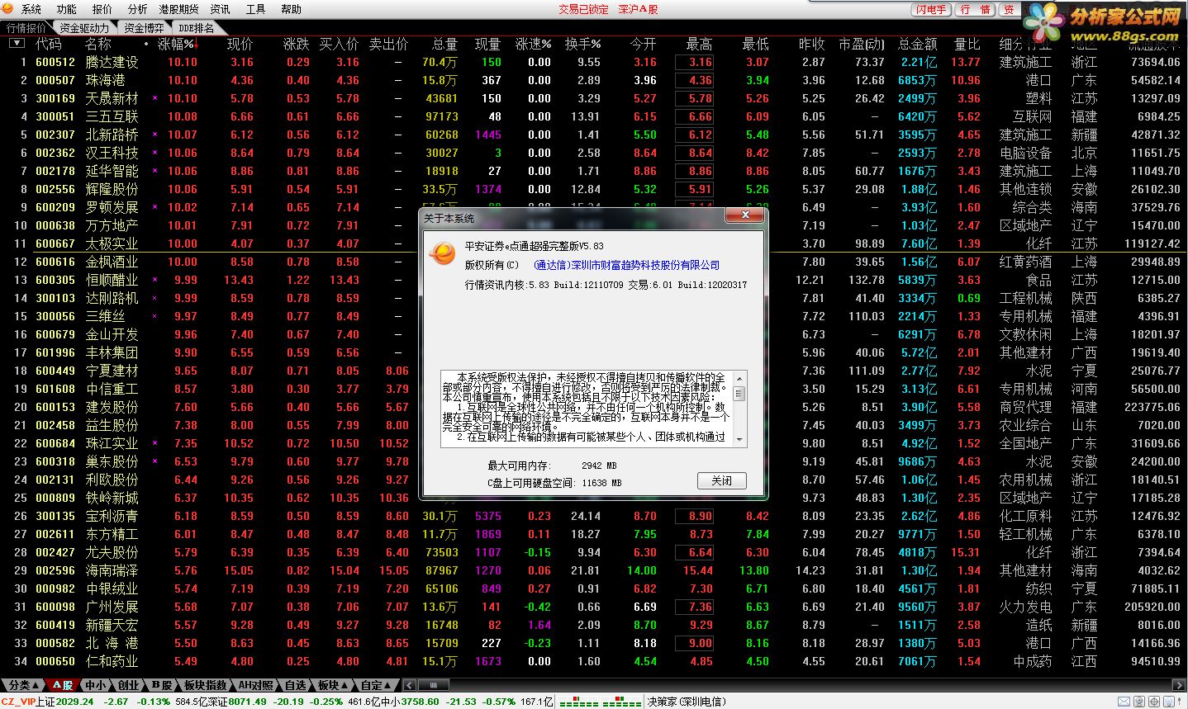Click the license text scrollbar thumb

coord(739,395)
